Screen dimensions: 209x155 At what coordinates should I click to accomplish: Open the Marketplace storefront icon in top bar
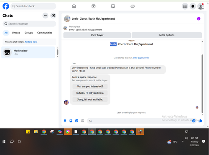113,6
